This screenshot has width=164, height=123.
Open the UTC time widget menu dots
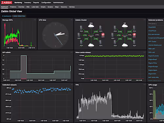tap(72, 20)
